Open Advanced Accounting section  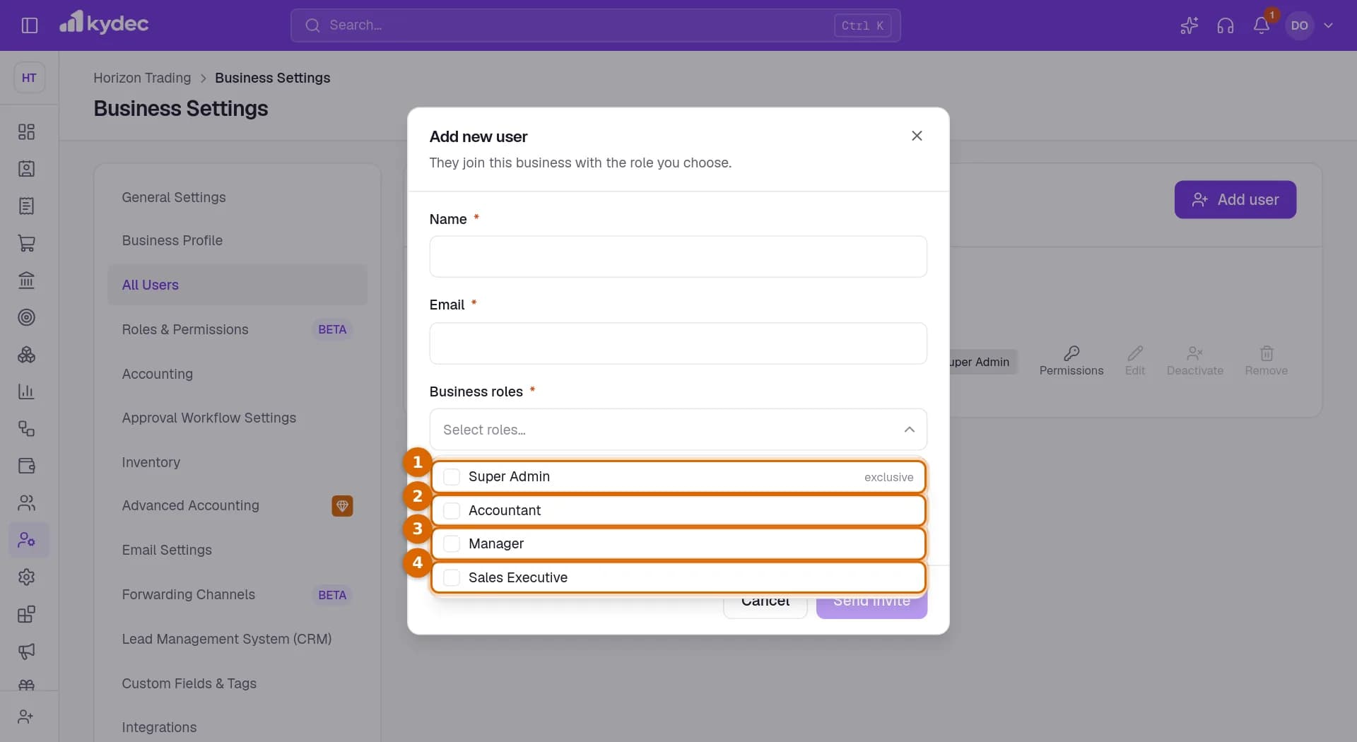(x=237, y=505)
